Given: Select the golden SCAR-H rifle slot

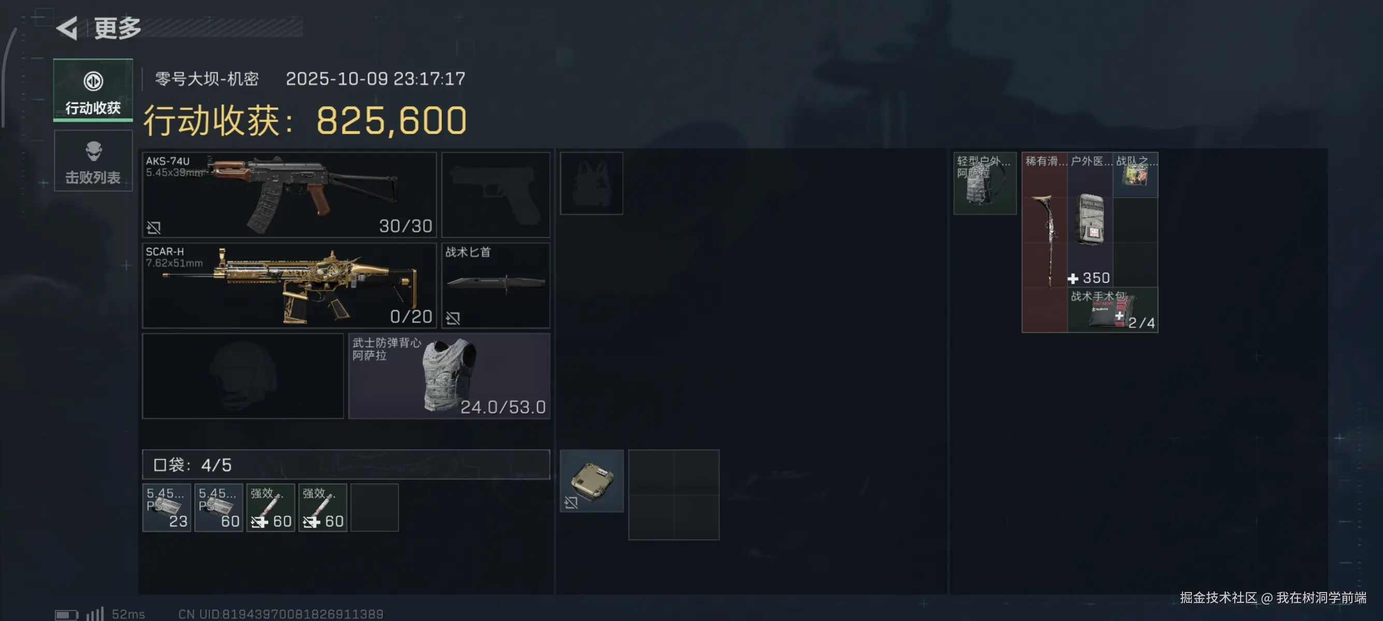Looking at the screenshot, I should (290, 285).
